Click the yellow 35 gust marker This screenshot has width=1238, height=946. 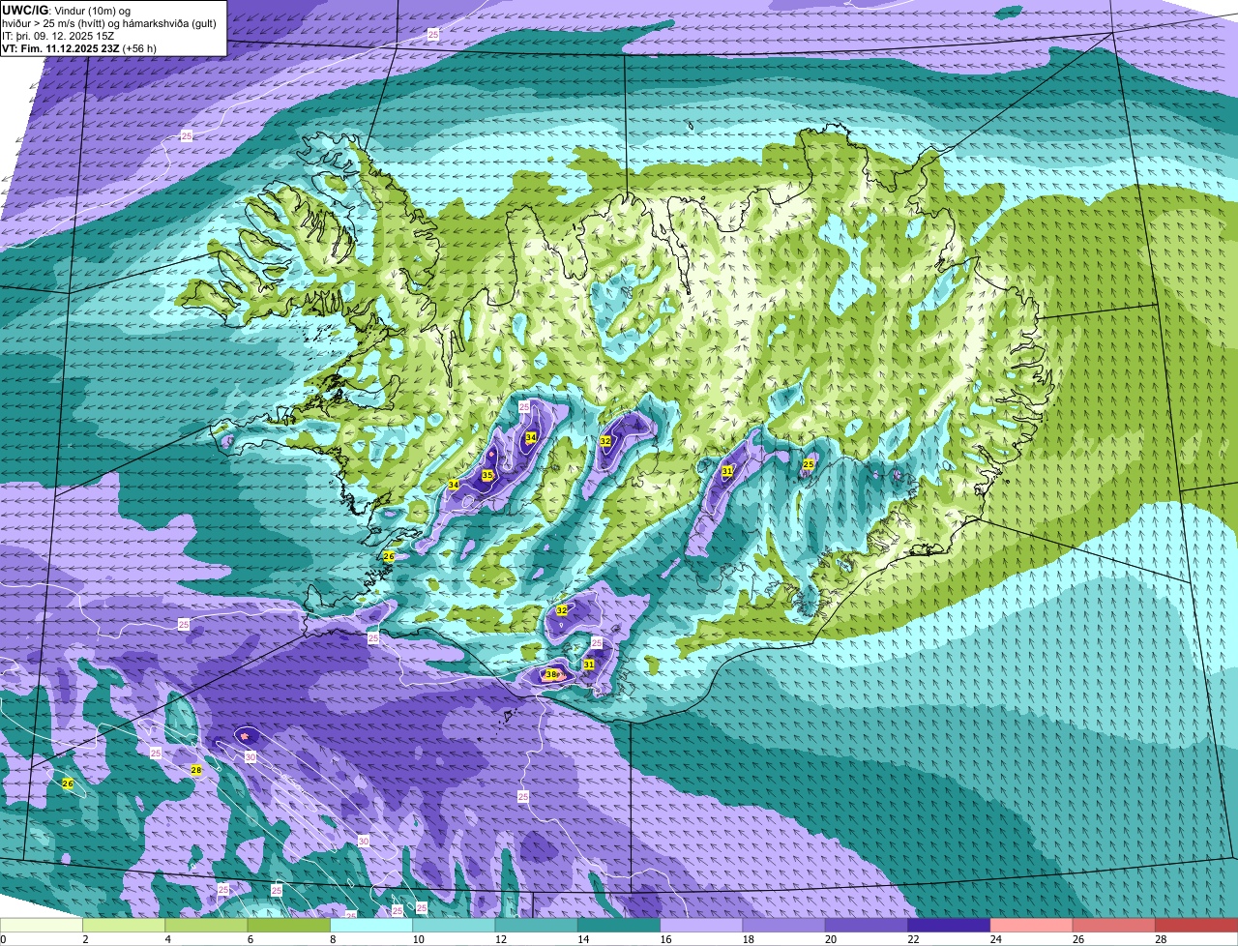tap(487, 475)
